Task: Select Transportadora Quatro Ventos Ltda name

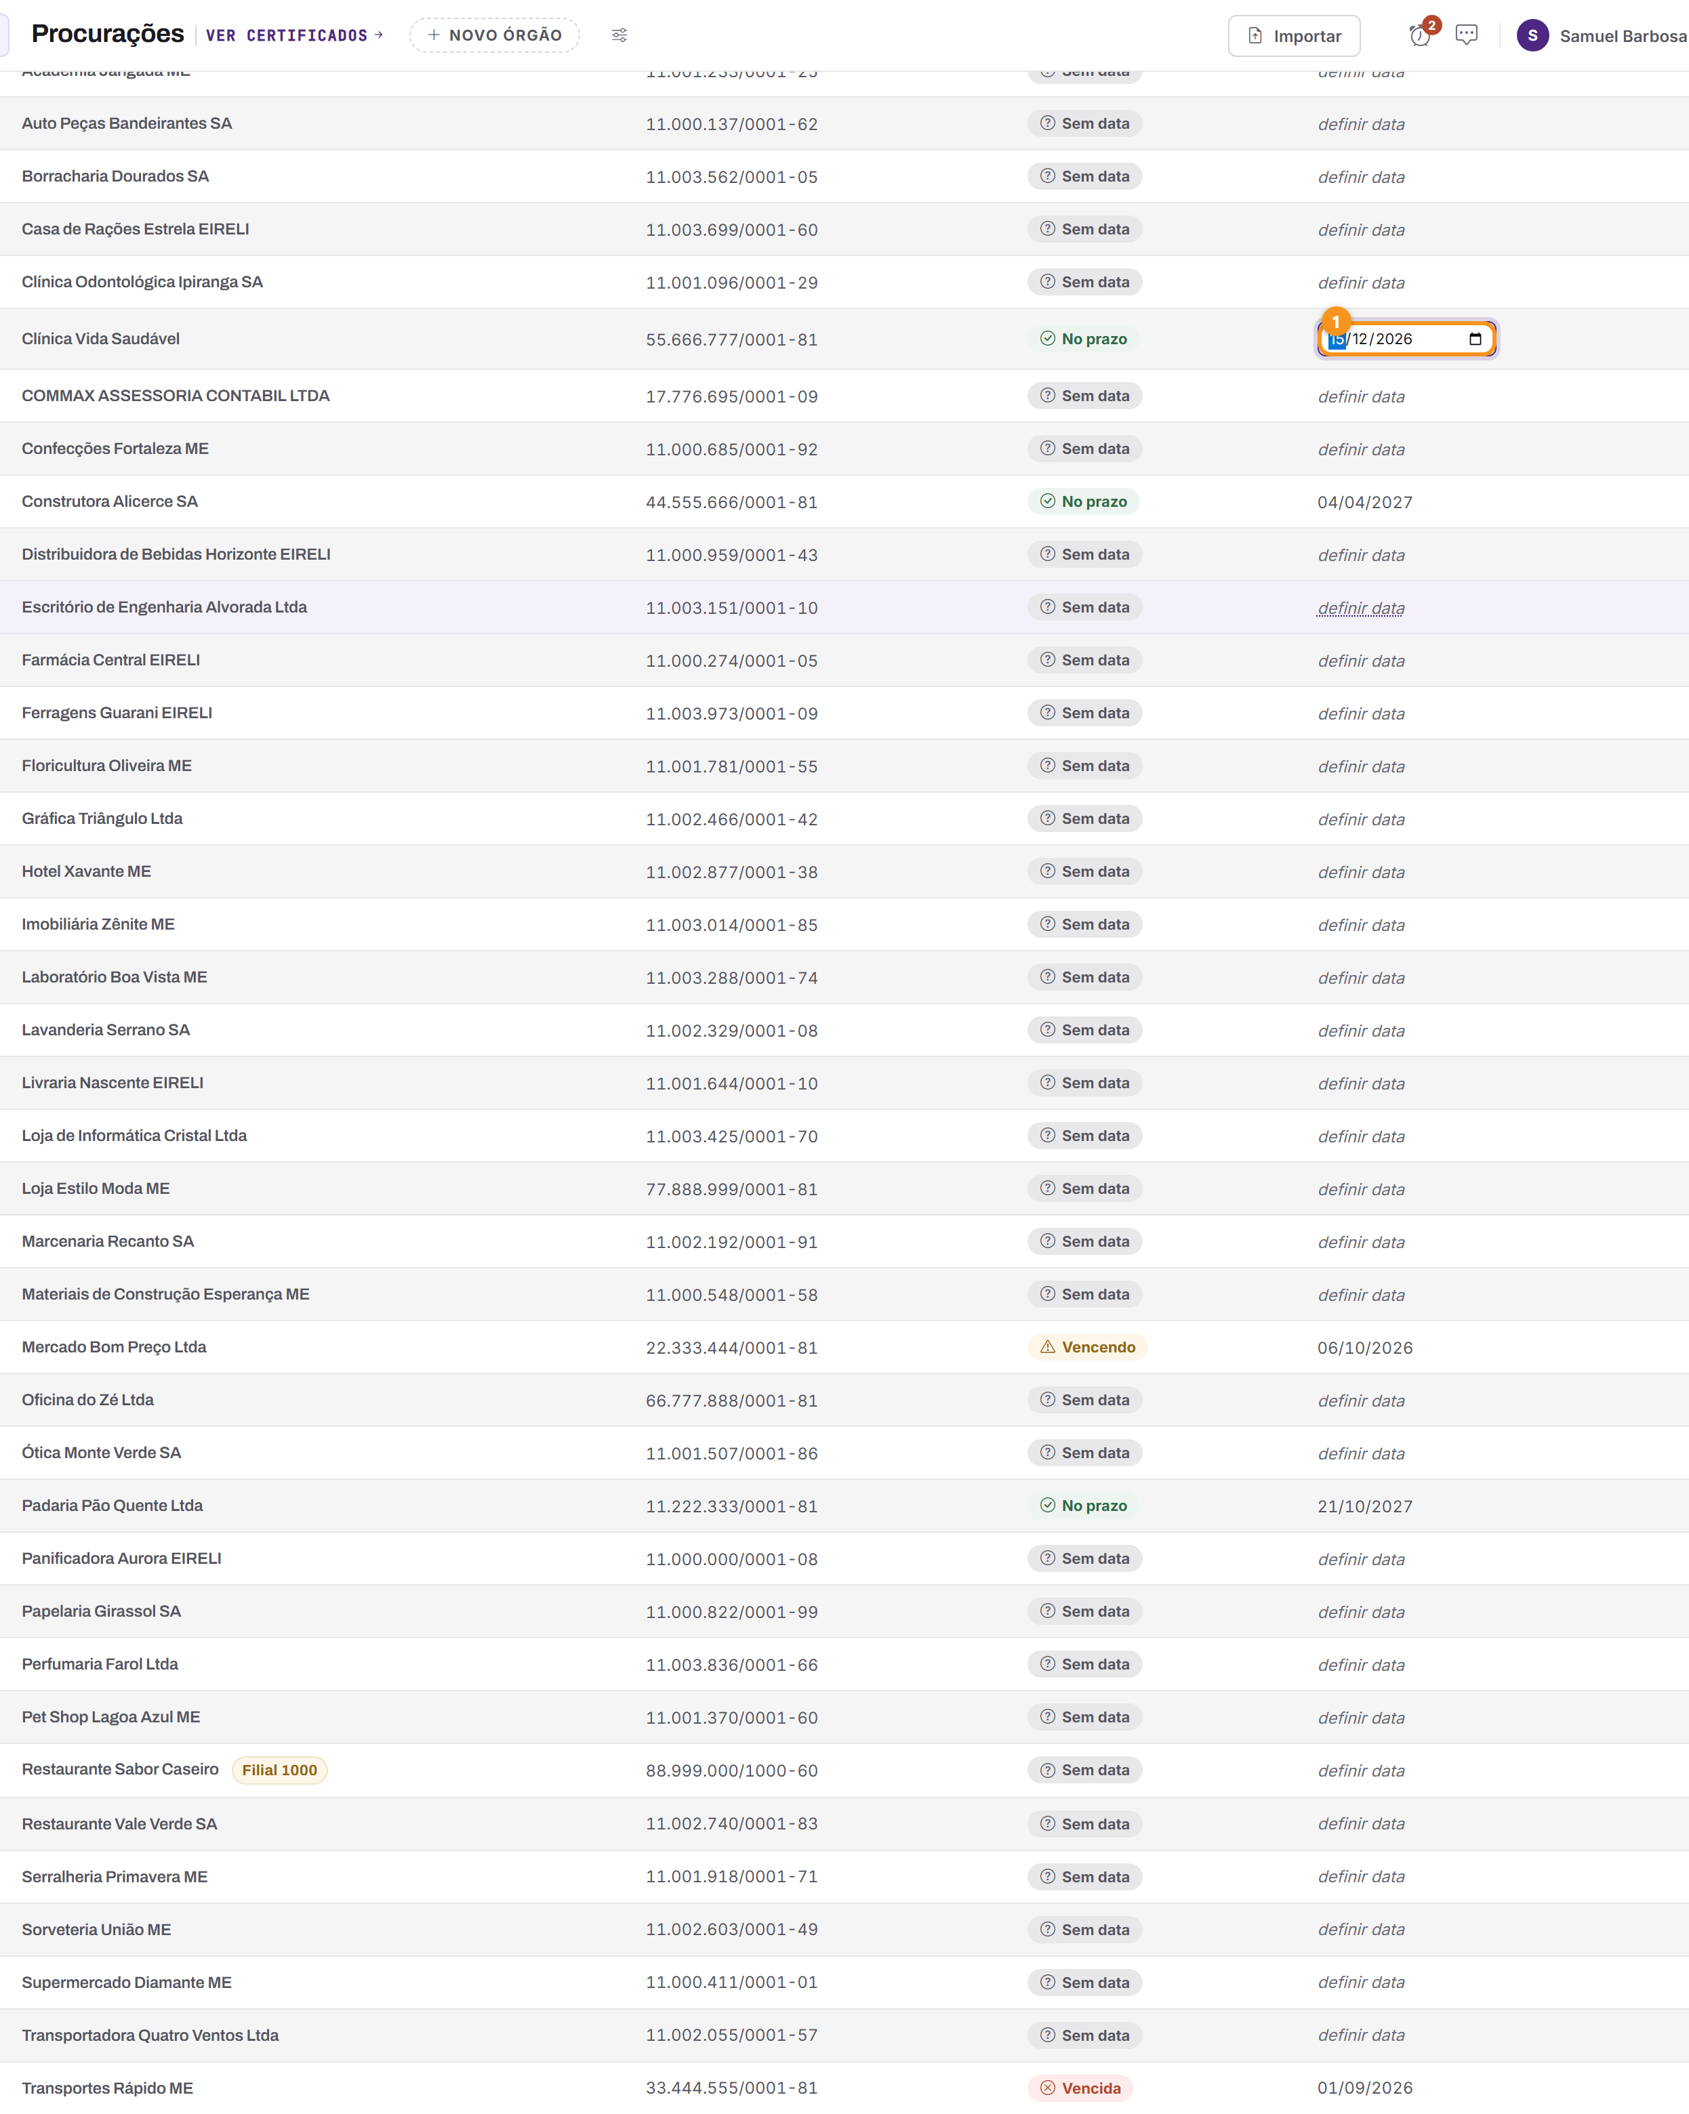Action: 150,2035
